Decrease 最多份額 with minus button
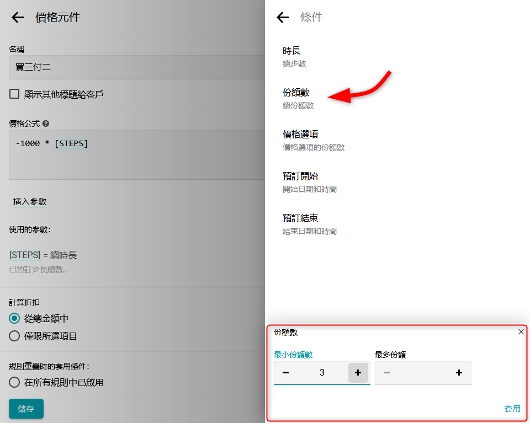530x423 pixels. click(x=386, y=373)
